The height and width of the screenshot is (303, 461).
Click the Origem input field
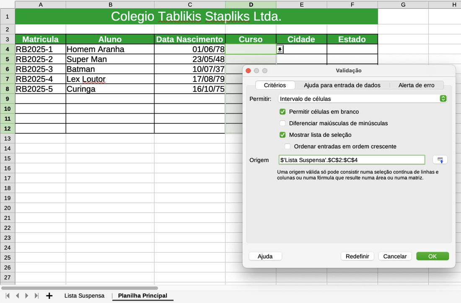[352, 160]
